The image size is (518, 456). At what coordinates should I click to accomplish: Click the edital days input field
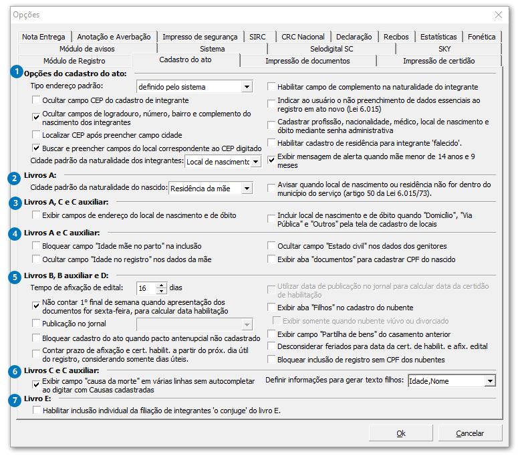click(146, 288)
